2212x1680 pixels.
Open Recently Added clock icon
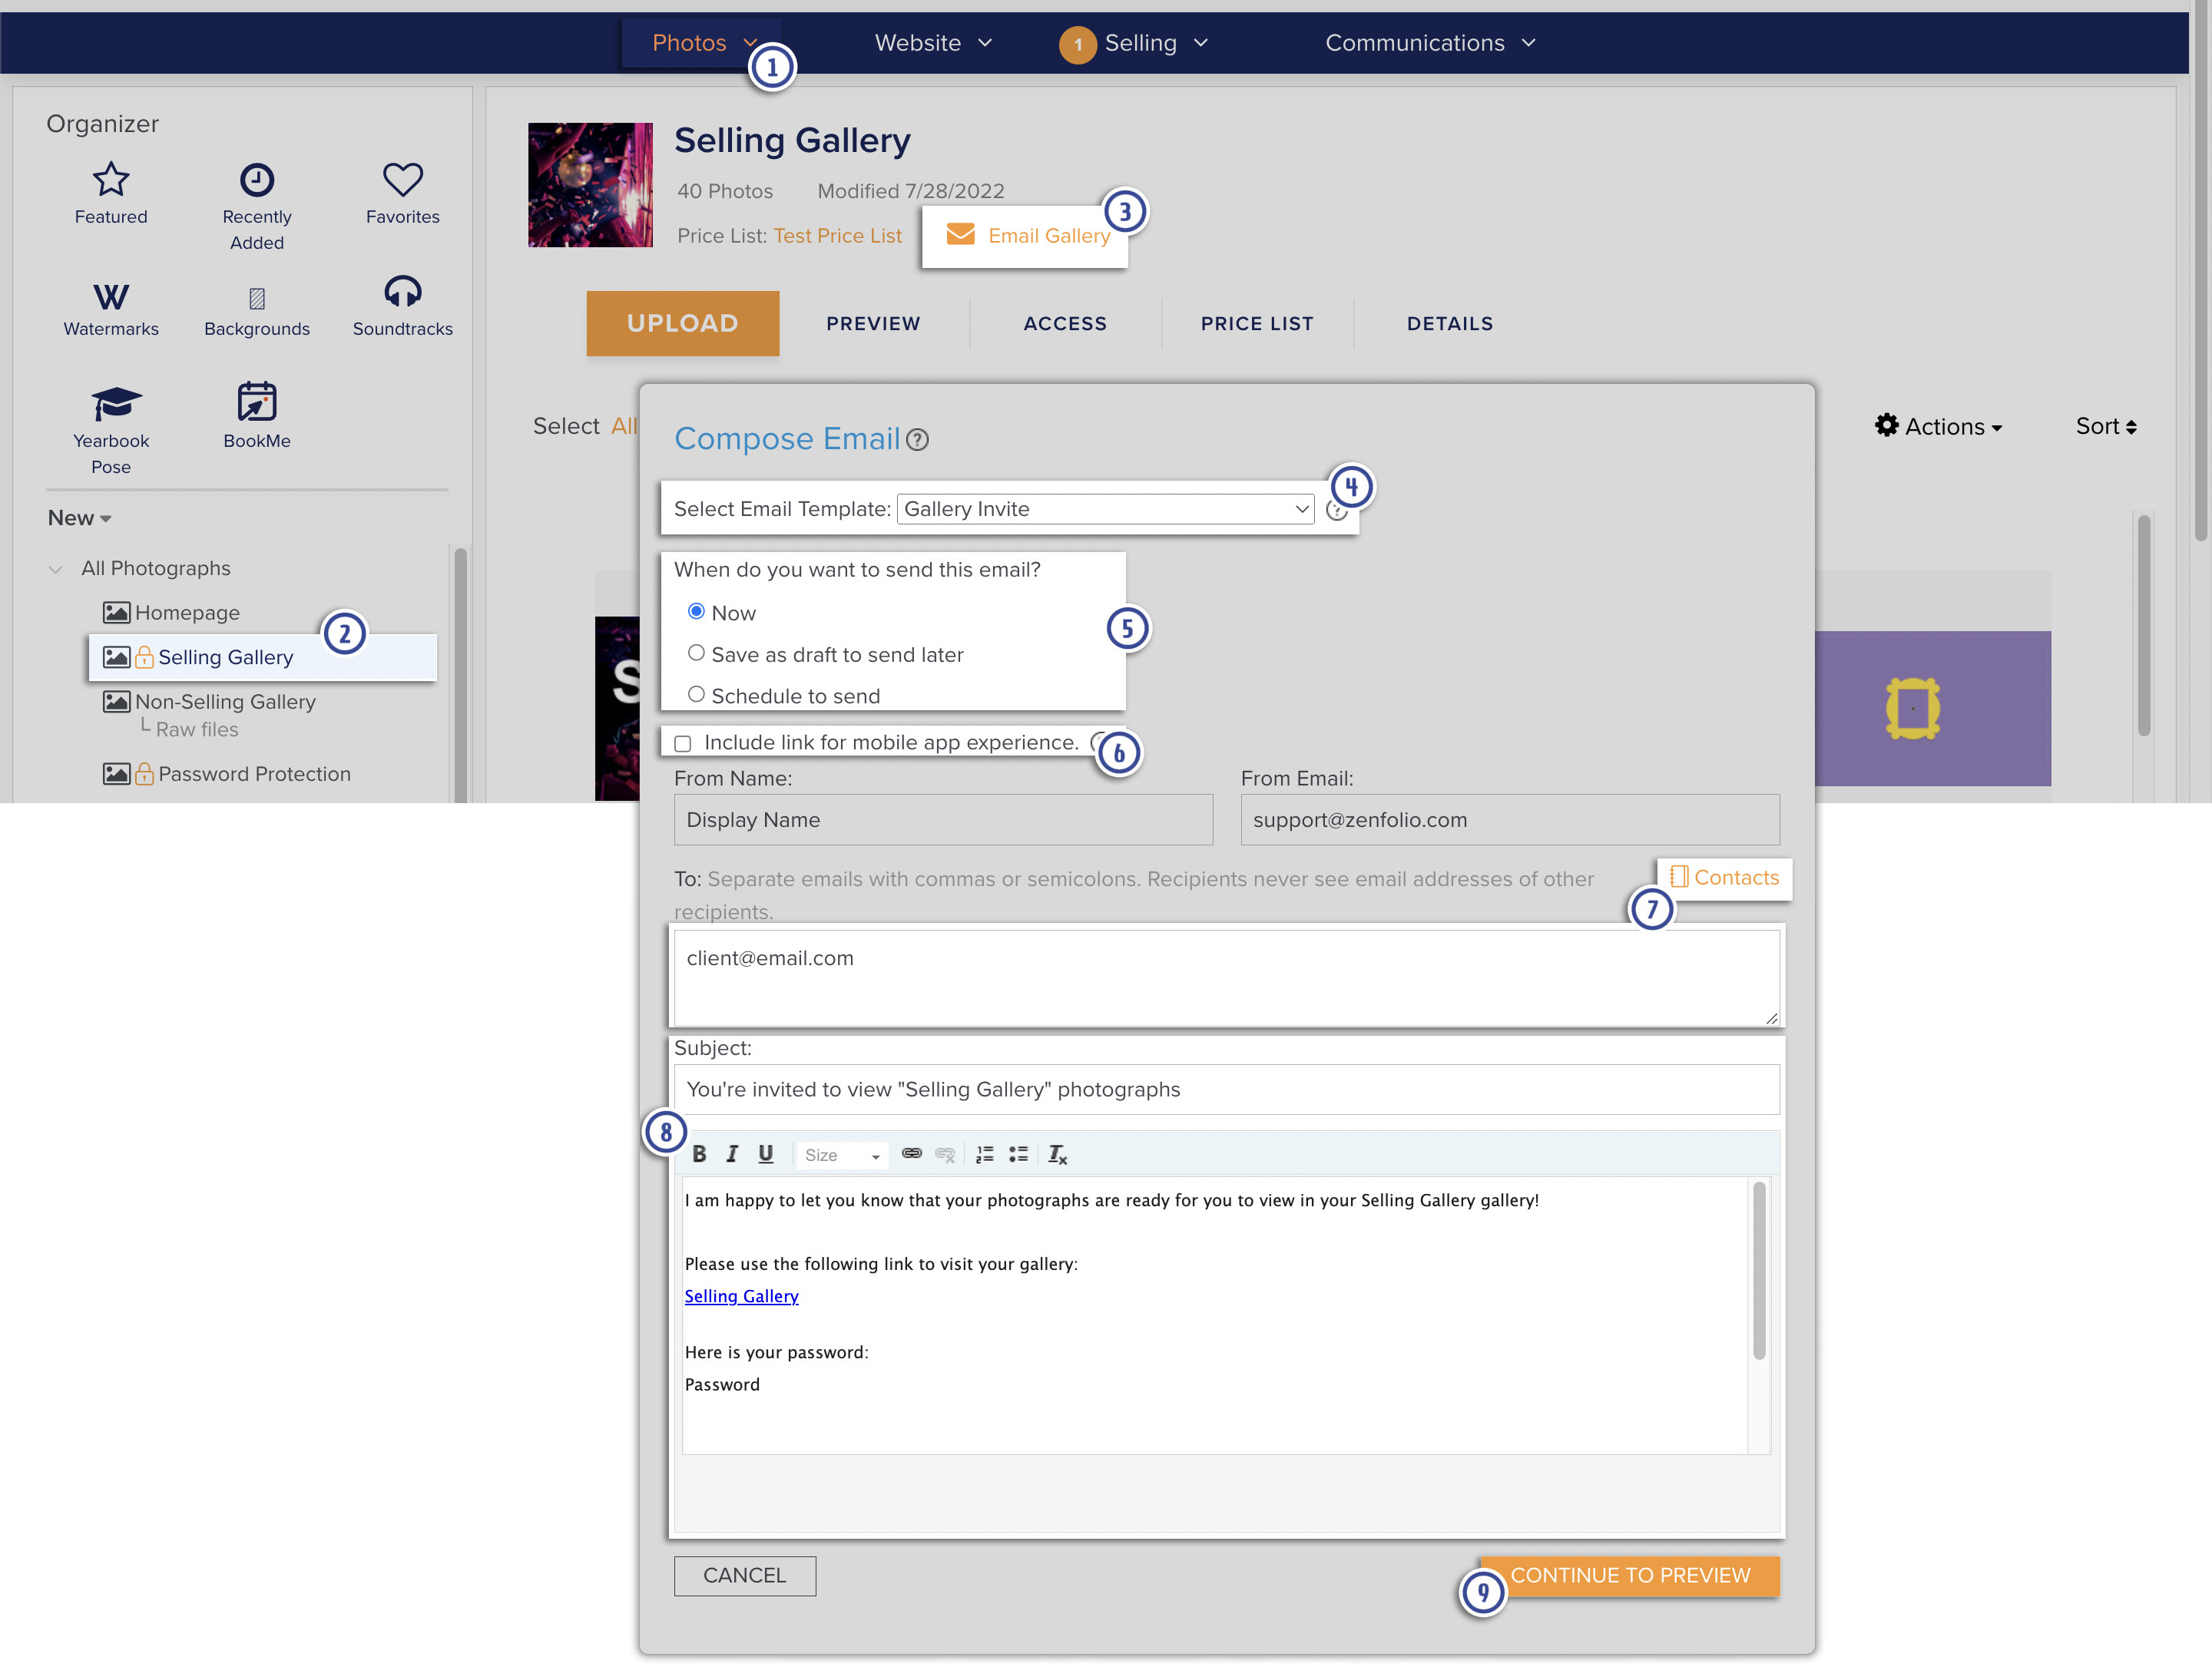[257, 180]
